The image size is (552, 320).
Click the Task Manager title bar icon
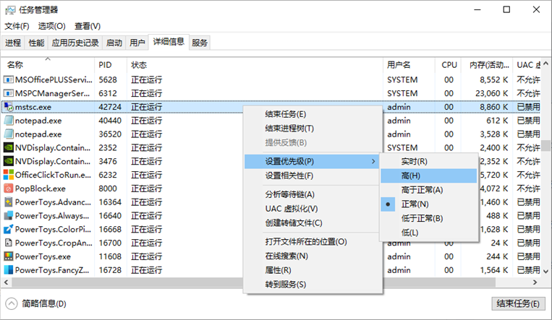[x=10, y=10]
